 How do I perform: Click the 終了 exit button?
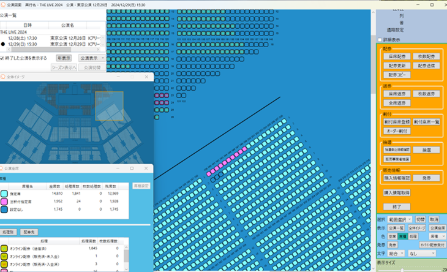point(397,207)
